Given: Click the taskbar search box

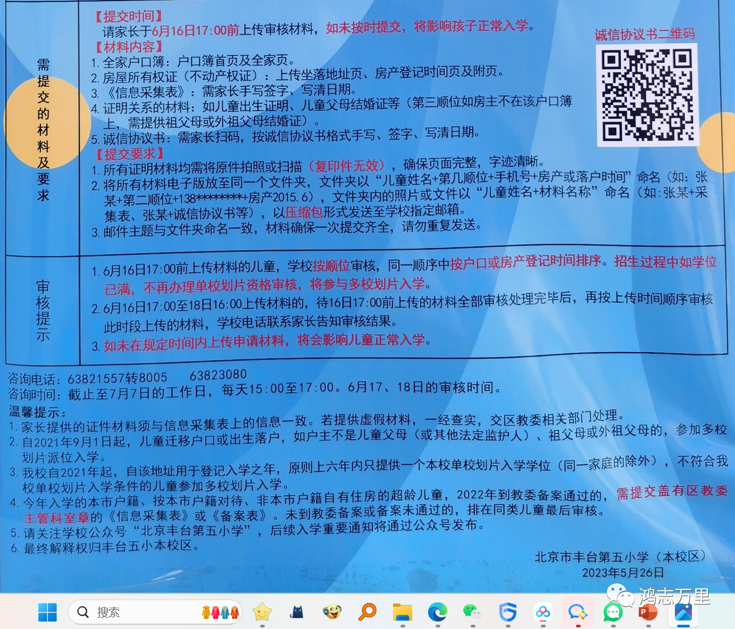Looking at the screenshot, I should (x=155, y=612).
